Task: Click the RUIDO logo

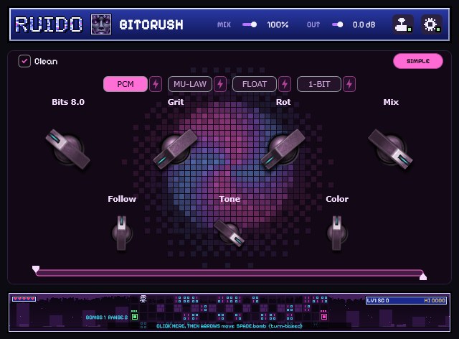Action: click(49, 24)
